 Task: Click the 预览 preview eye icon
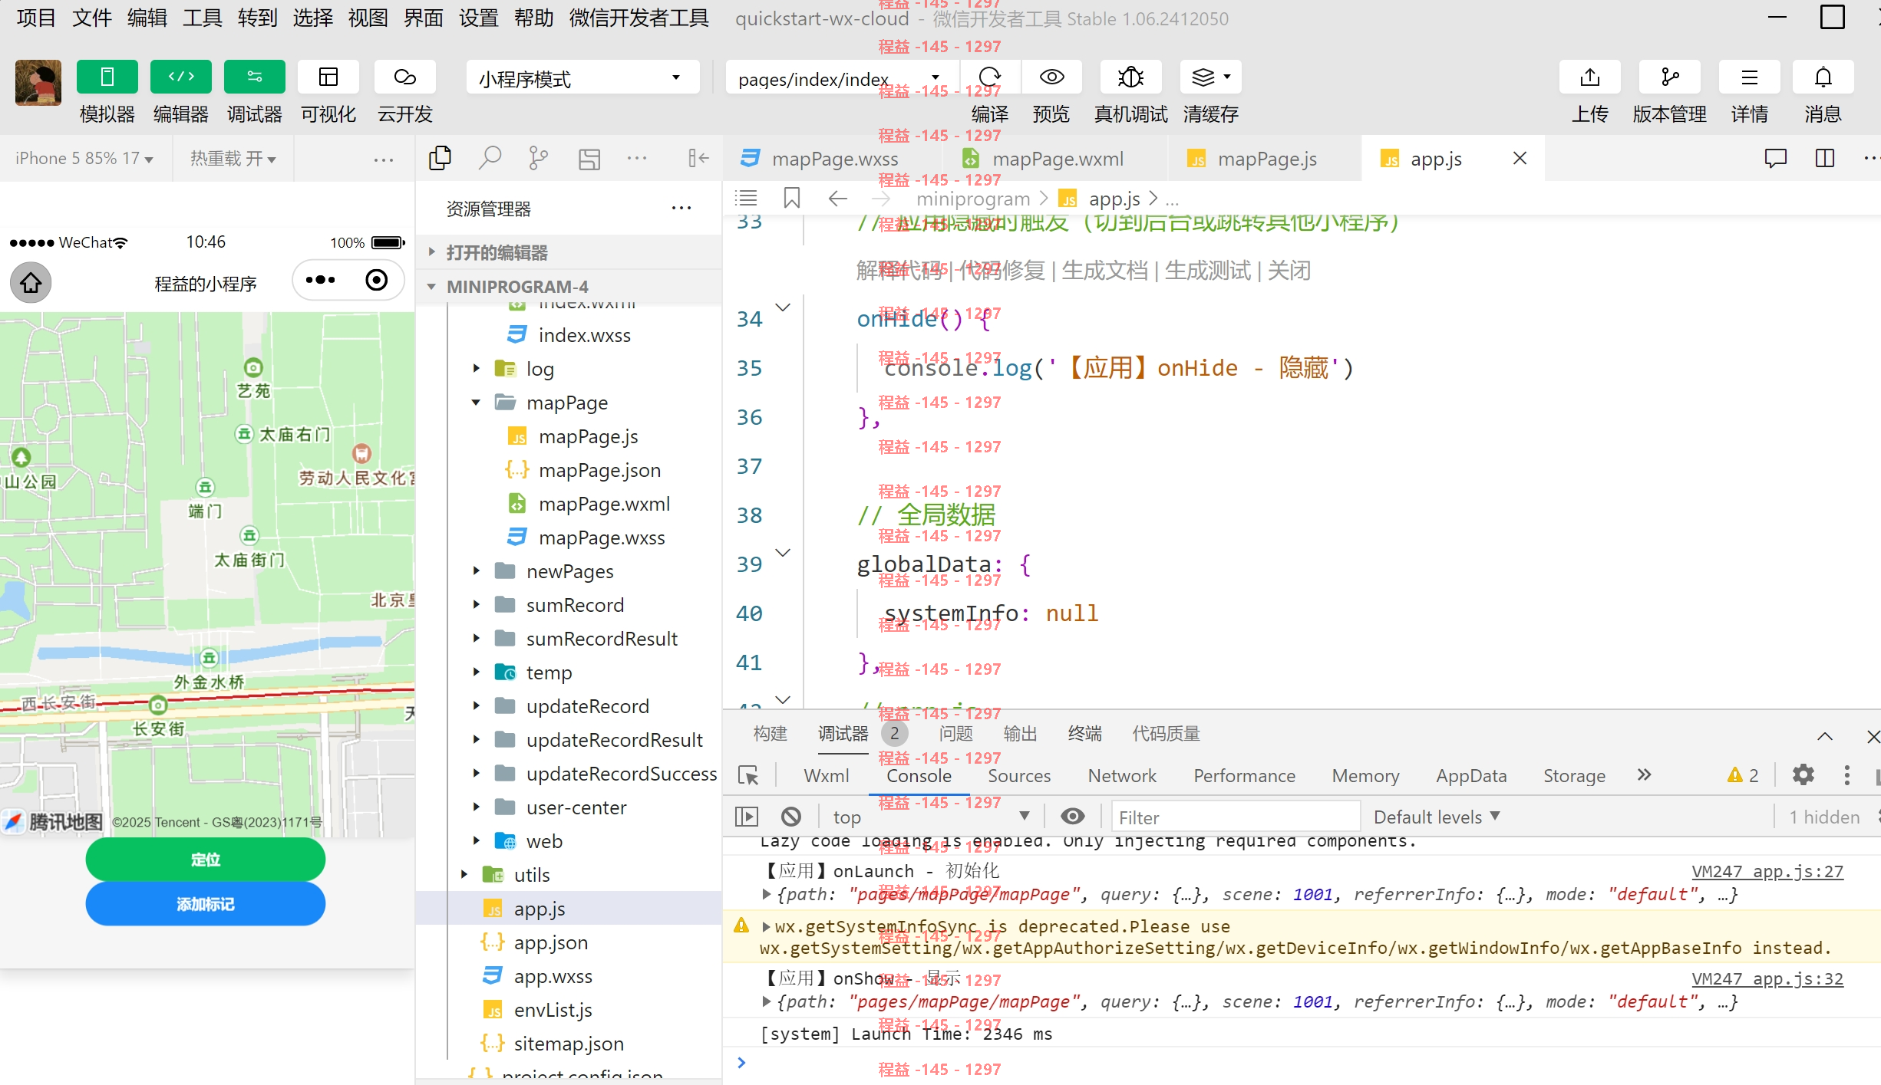coord(1051,77)
